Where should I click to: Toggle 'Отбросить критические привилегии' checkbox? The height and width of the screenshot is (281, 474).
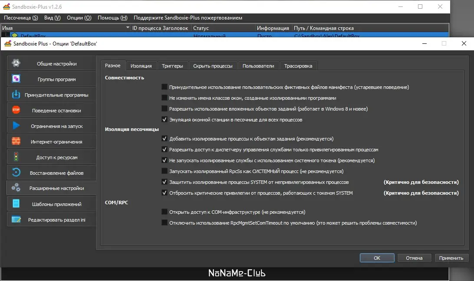[165, 193]
